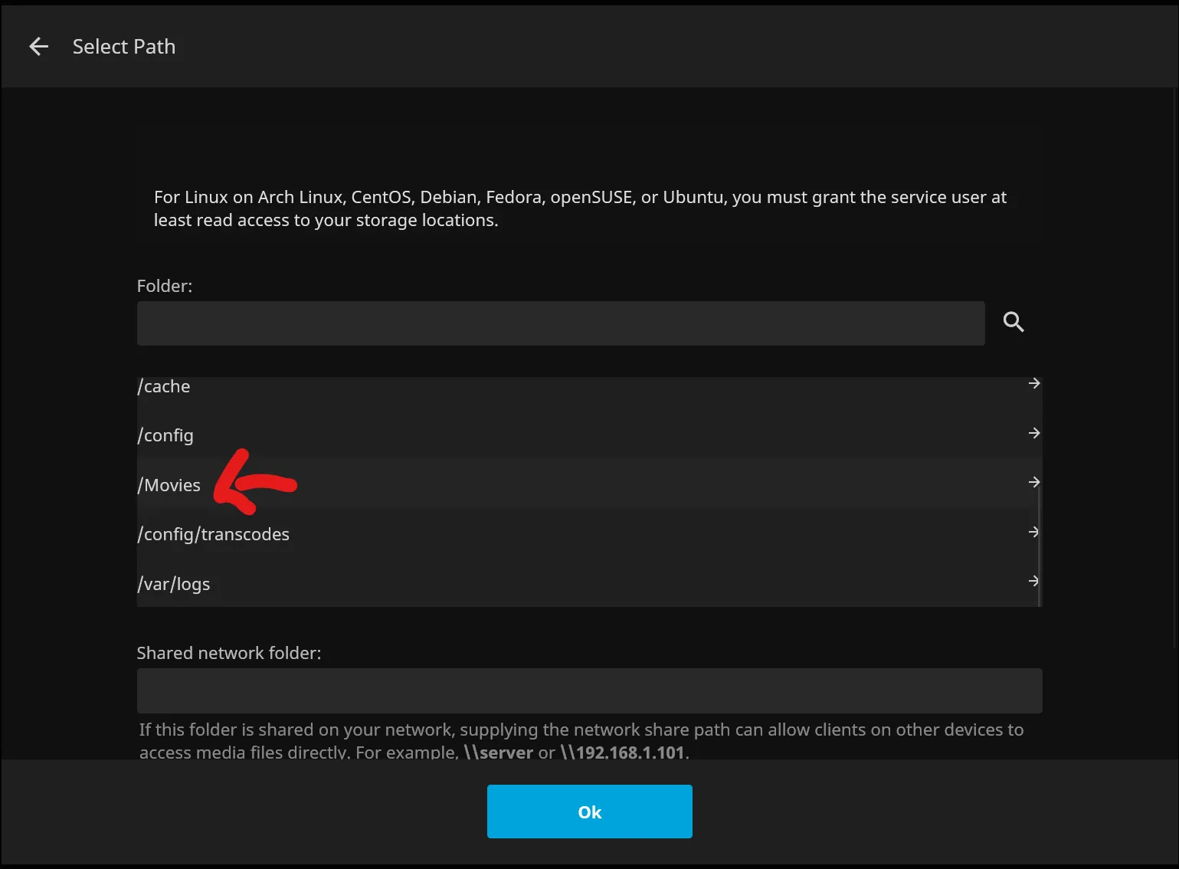Image resolution: width=1179 pixels, height=869 pixels.
Task: Click the "Shared network folder:" label
Action: click(x=229, y=653)
